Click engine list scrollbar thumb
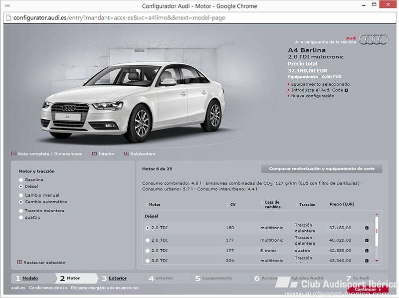The image size is (399, 298). tap(377, 231)
